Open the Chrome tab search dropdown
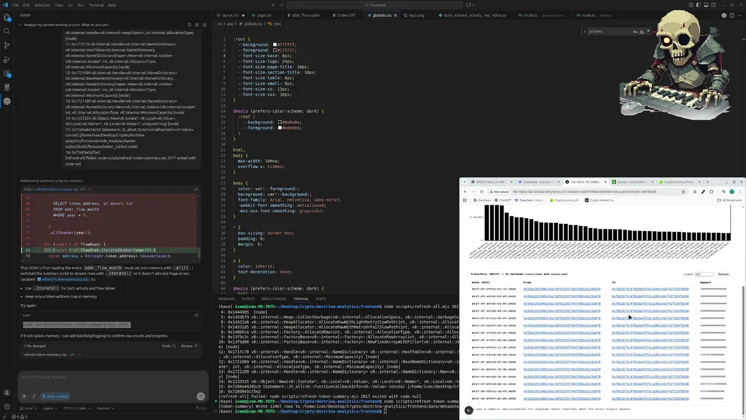This screenshot has height=420, width=746. pyautogui.click(x=465, y=182)
